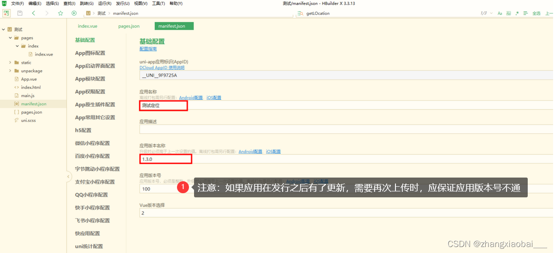This screenshot has height=253, width=554.
Task: Toggle the Aa case-sensitive search option
Action: coord(500,13)
